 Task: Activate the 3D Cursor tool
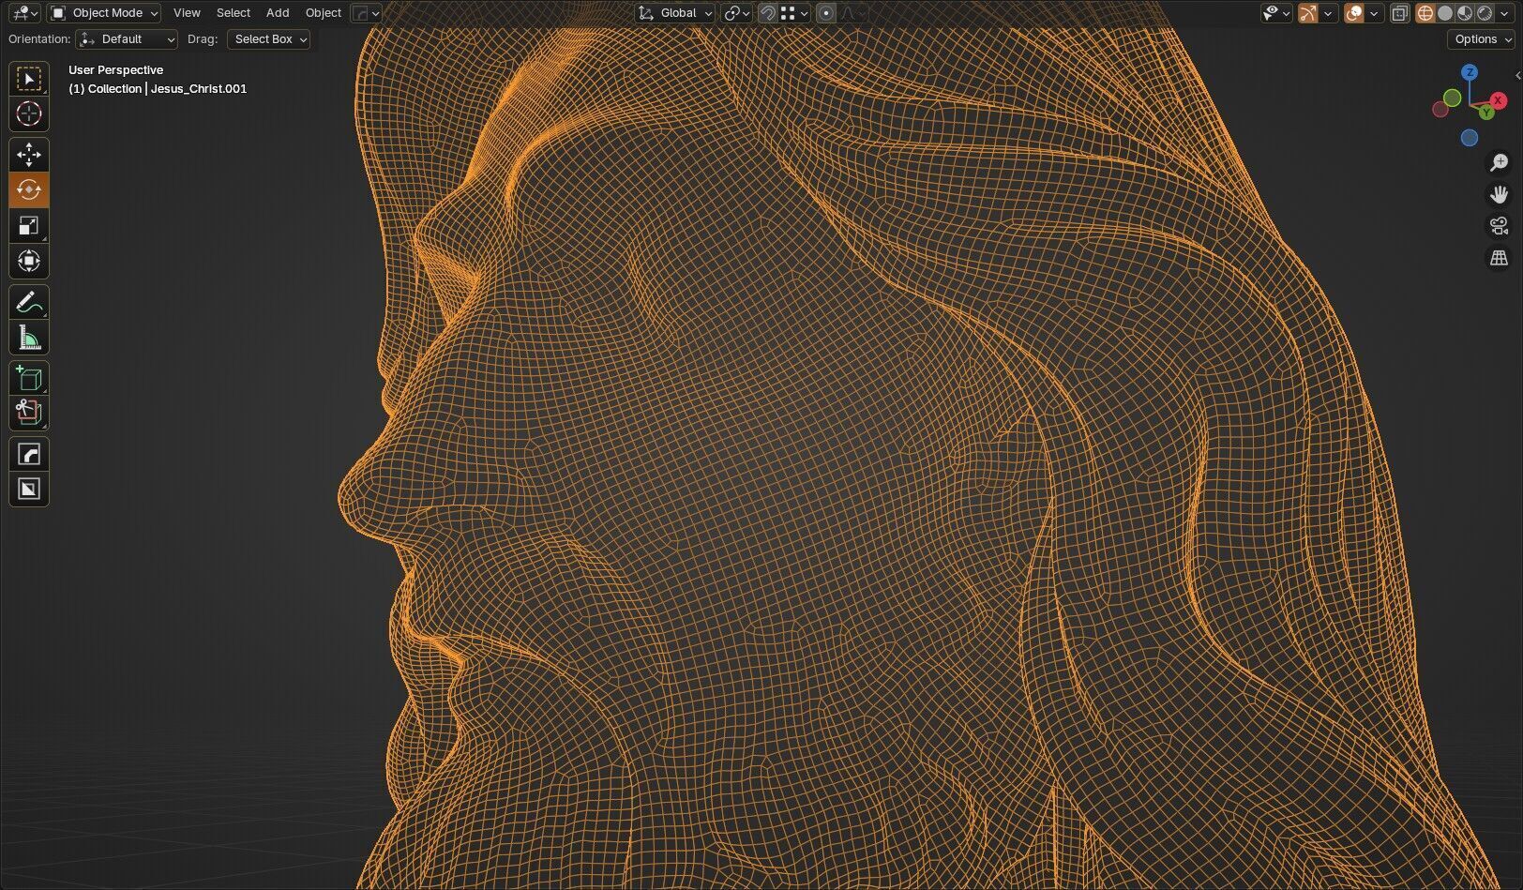click(29, 113)
